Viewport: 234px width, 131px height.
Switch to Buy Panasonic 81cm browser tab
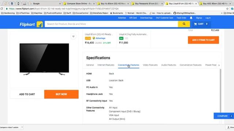pyautogui.click(x=147, y=3)
